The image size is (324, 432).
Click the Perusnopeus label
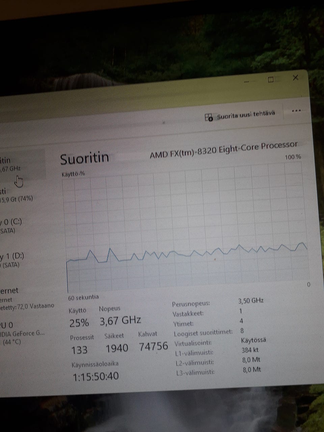[191, 303]
